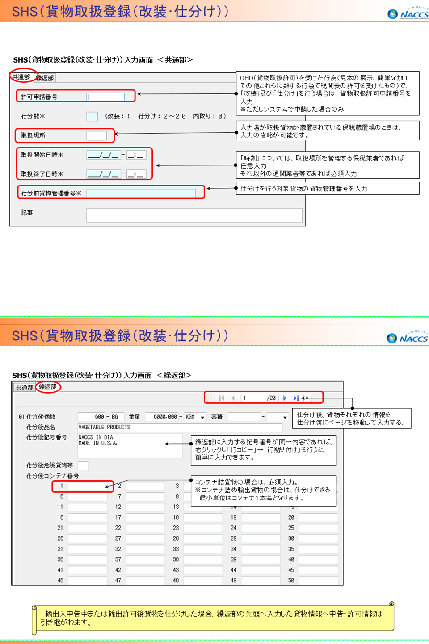Click container number field 40
This screenshot has width=429, height=644.
tap(318, 559)
